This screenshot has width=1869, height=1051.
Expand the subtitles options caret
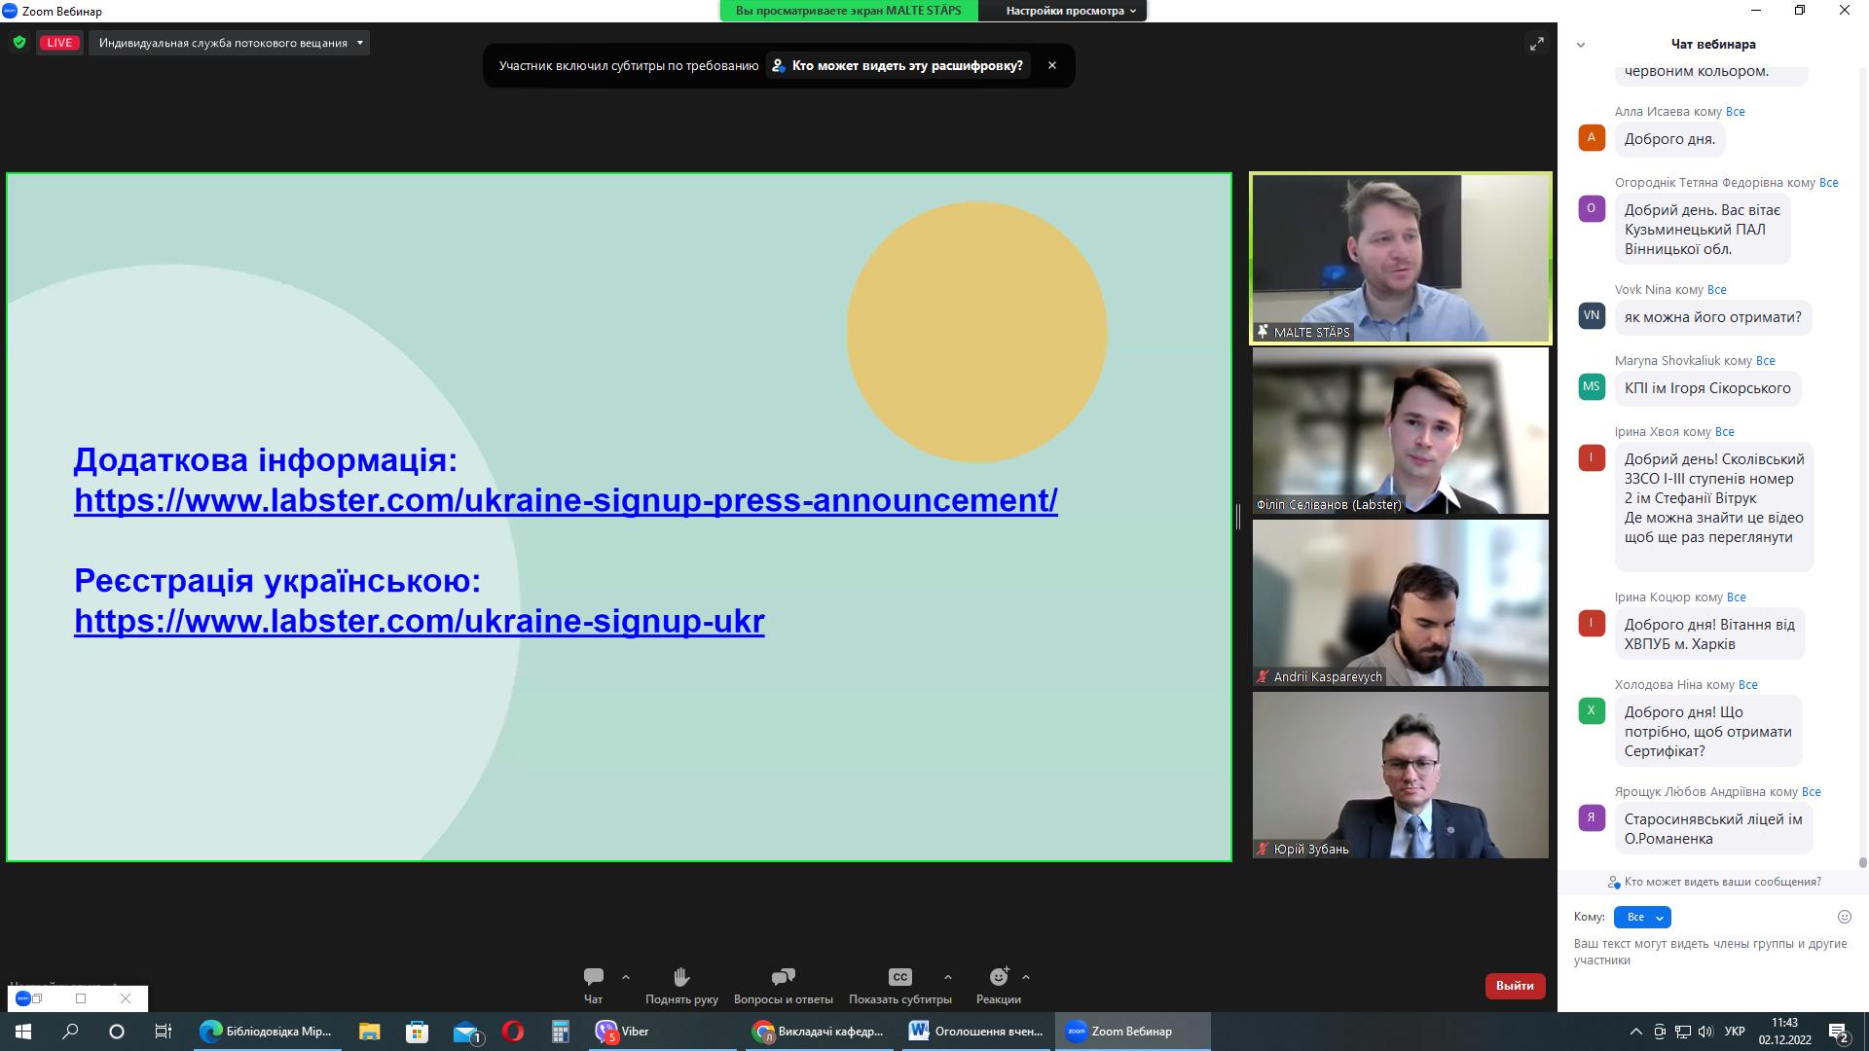click(x=947, y=977)
